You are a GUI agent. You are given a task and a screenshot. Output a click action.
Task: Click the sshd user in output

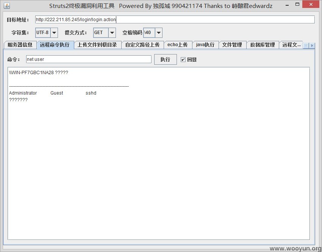coord(91,93)
